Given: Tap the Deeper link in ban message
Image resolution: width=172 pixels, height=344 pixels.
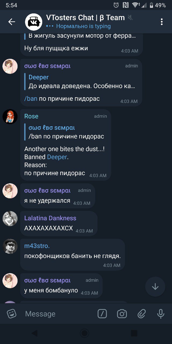Looking at the screenshot, I should tap(57, 157).
